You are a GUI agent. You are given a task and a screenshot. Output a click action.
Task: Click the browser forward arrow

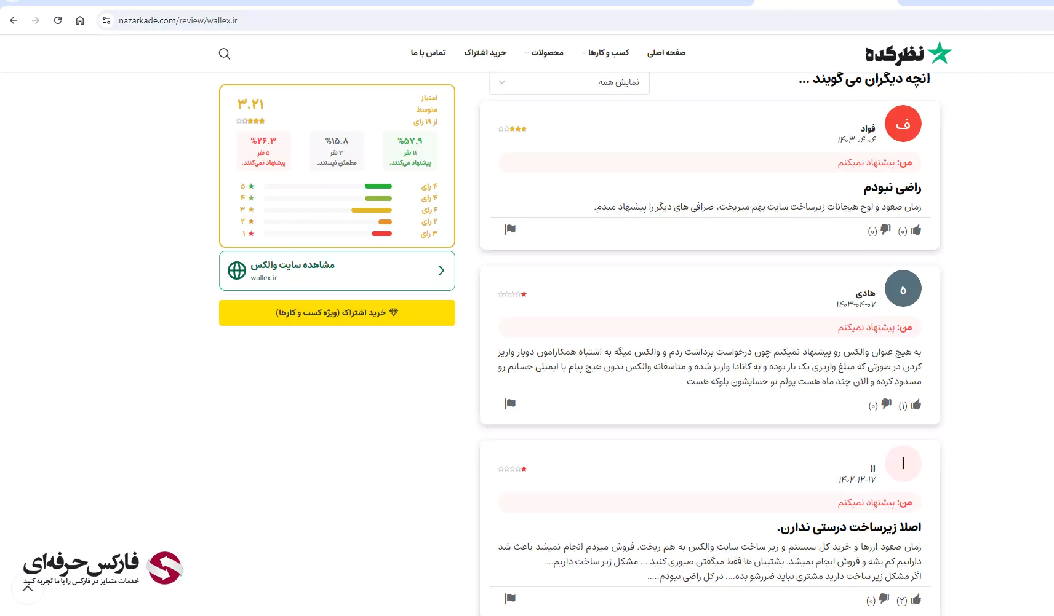[36, 20]
